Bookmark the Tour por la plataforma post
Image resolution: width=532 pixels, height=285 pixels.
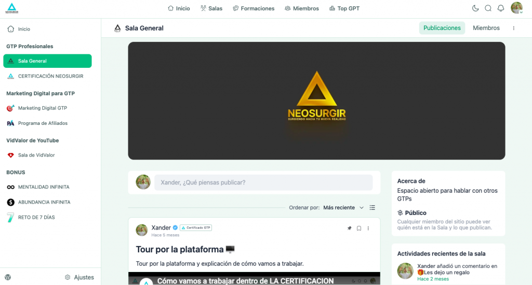tap(359, 229)
